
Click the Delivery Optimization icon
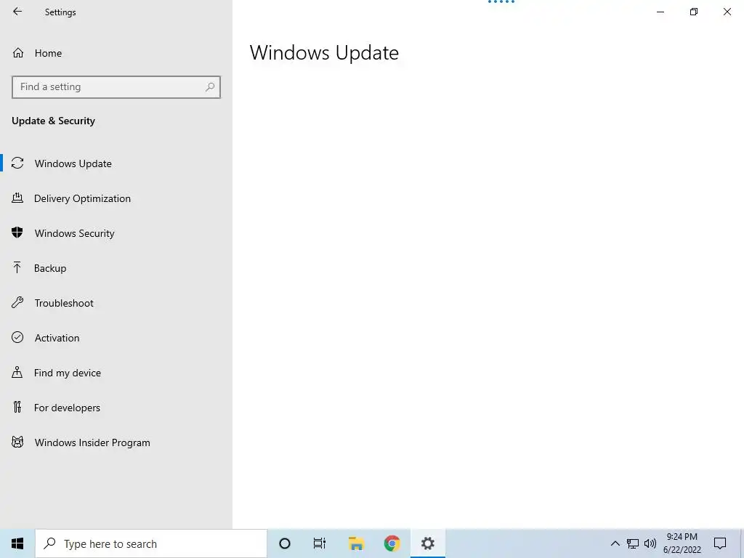17,198
